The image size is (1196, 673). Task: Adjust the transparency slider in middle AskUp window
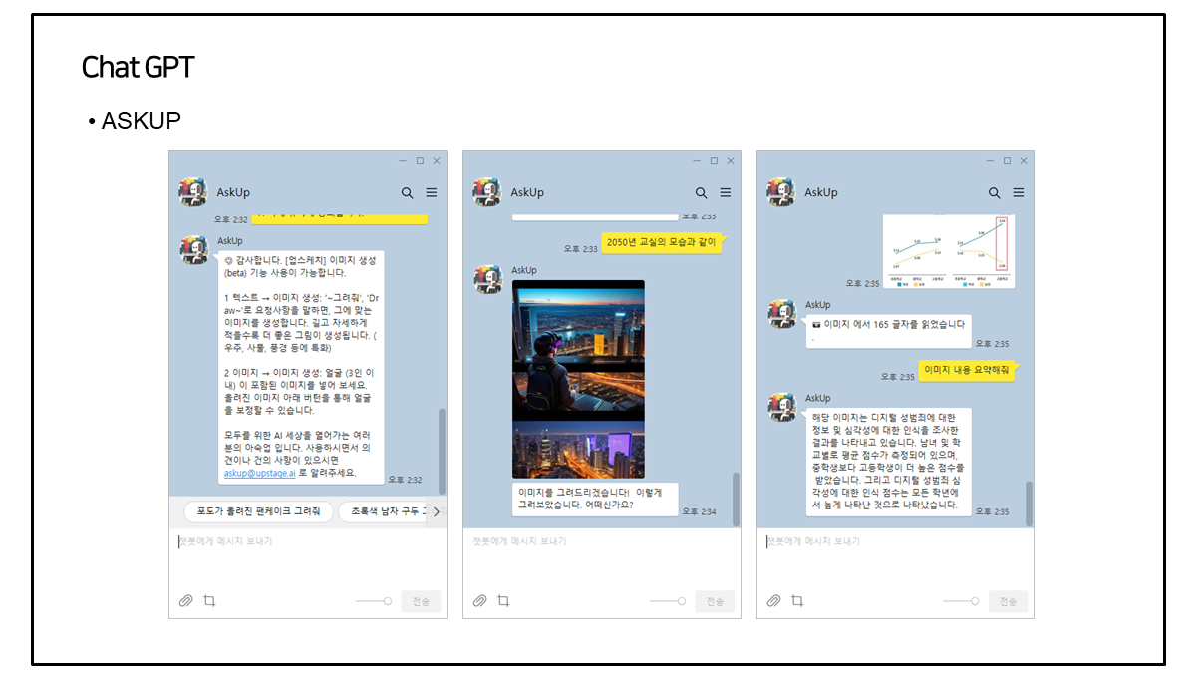(x=668, y=601)
